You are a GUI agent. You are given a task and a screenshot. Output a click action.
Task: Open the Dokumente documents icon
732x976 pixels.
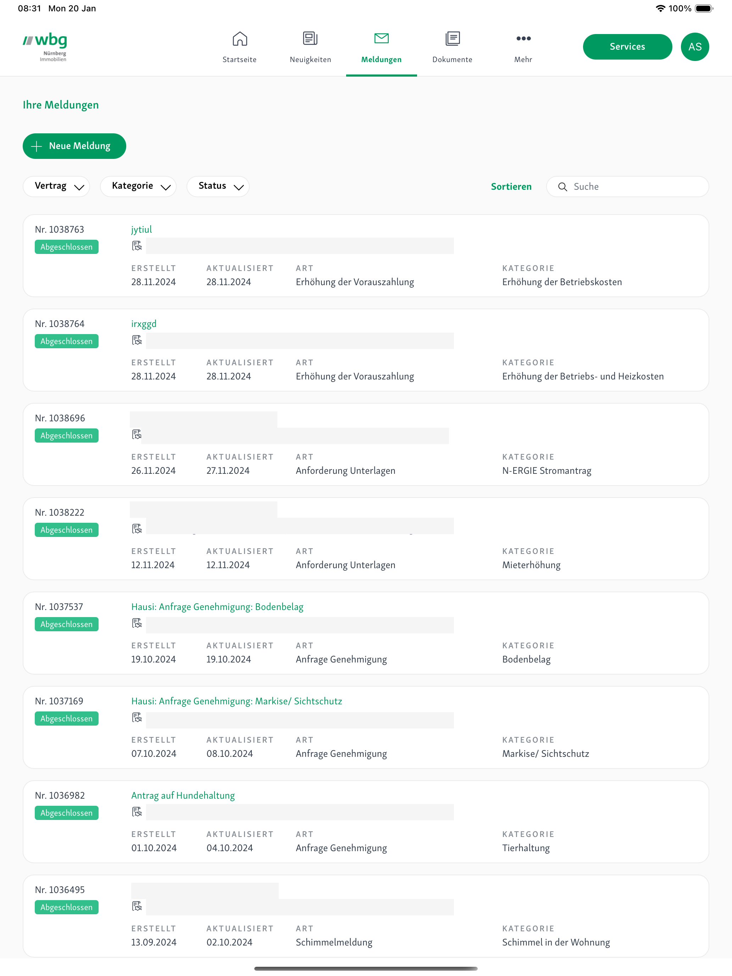coord(452,38)
